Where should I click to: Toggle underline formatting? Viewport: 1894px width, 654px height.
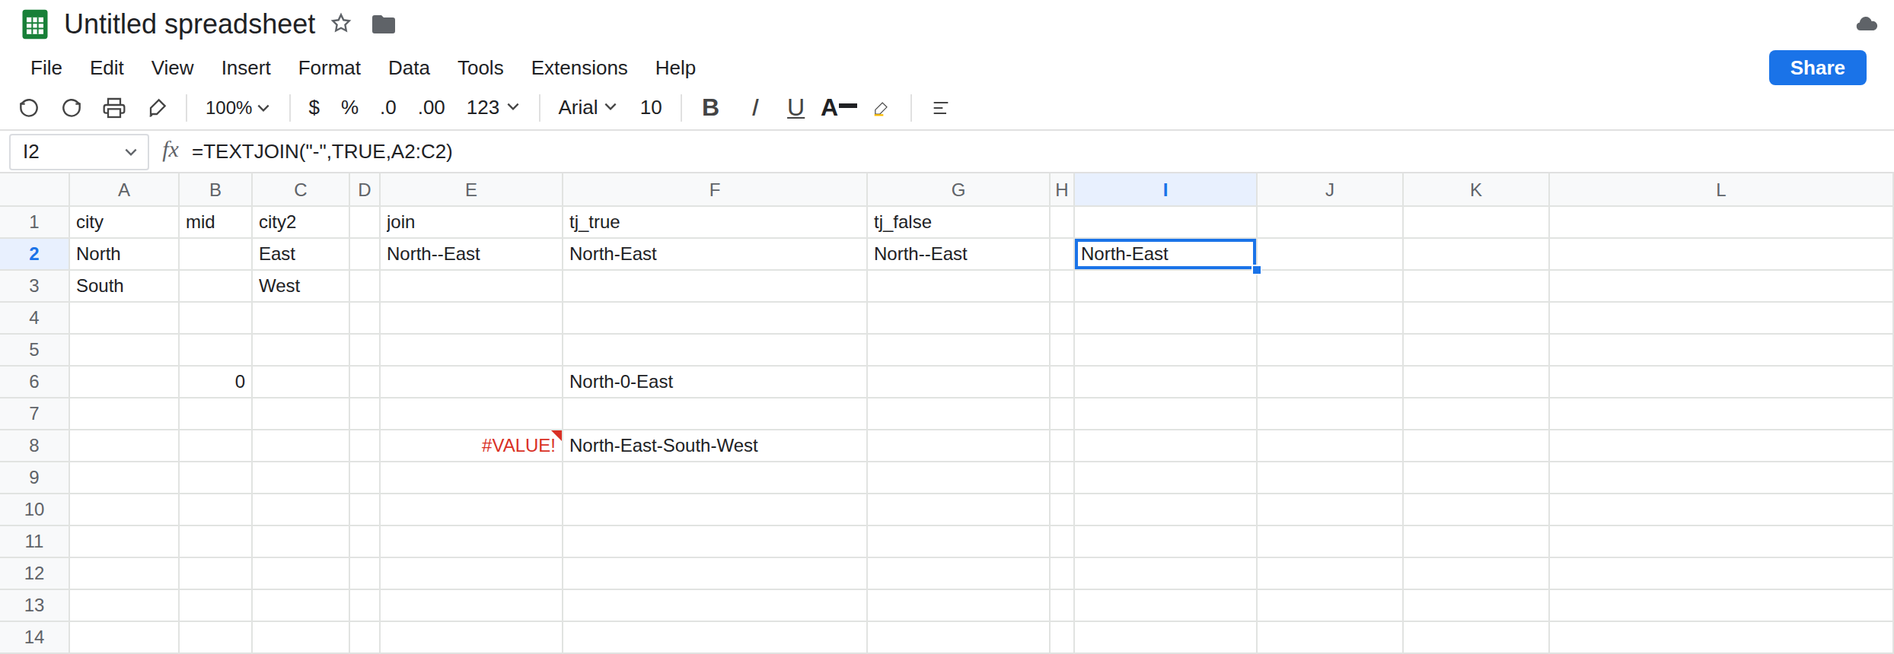pos(796,108)
